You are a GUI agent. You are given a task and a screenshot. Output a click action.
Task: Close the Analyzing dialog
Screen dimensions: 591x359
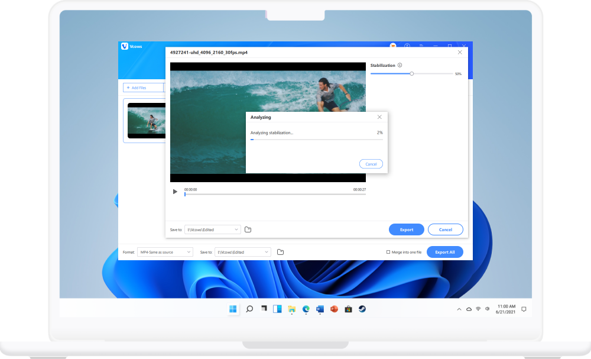click(x=379, y=117)
